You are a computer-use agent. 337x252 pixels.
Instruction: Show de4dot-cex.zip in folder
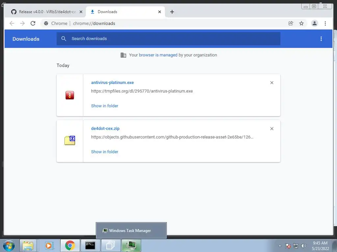(105, 152)
